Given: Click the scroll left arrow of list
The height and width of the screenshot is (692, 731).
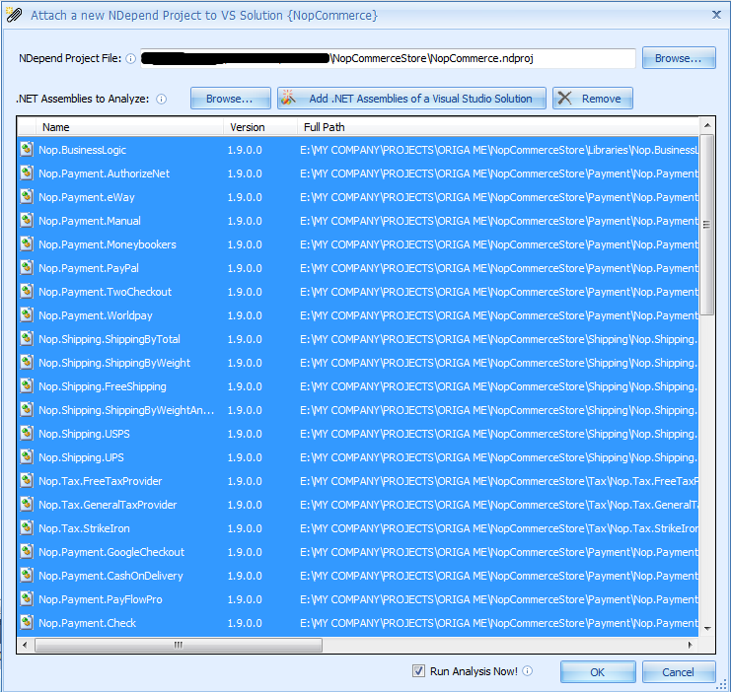Looking at the screenshot, I should (26, 645).
